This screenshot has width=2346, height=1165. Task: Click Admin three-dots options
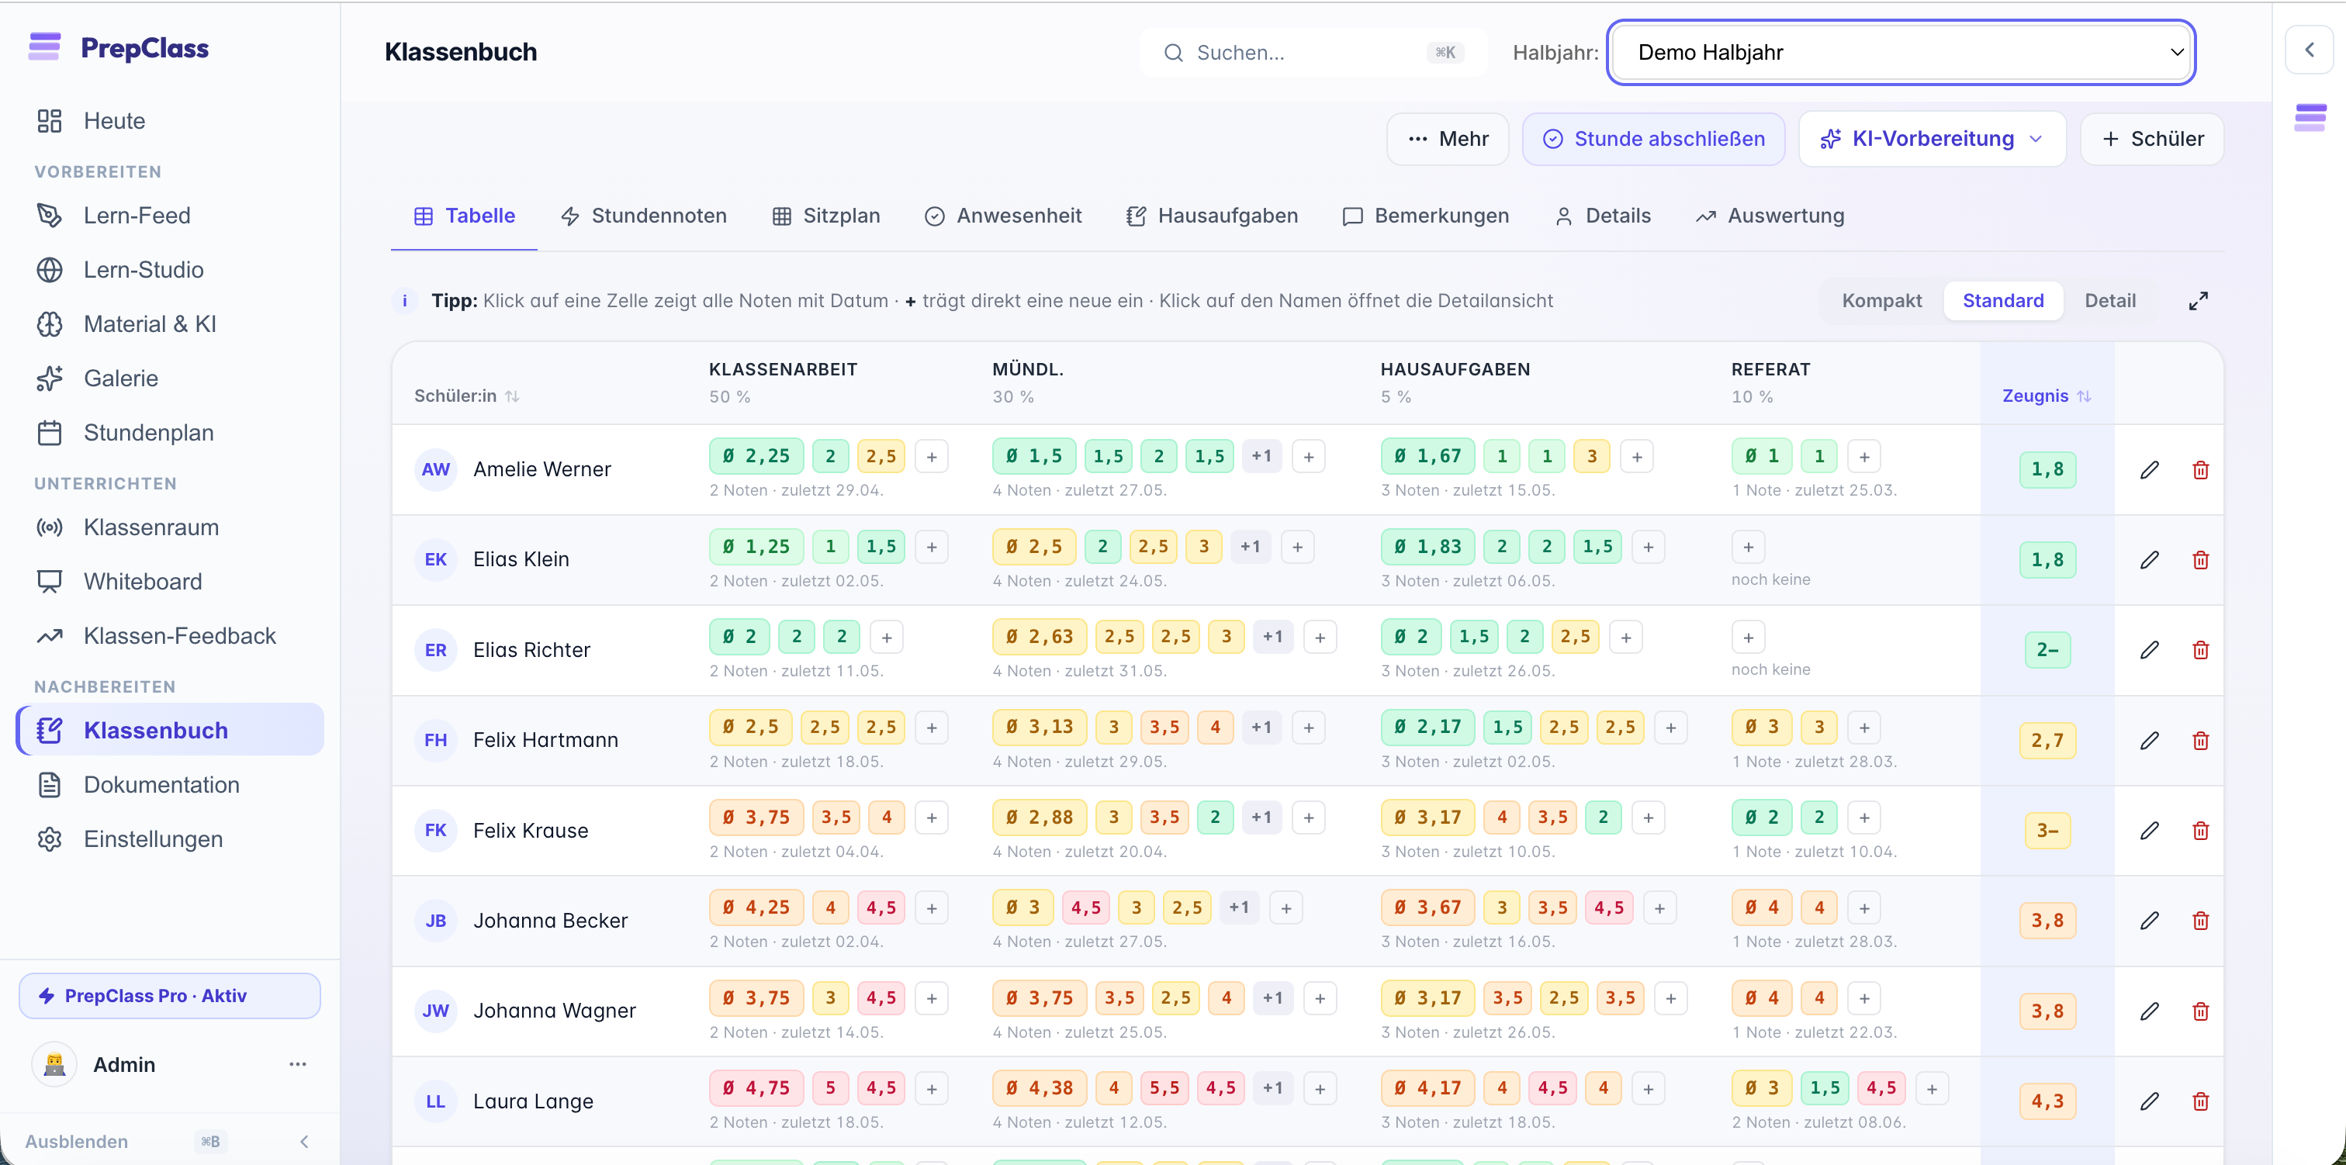pyautogui.click(x=298, y=1064)
